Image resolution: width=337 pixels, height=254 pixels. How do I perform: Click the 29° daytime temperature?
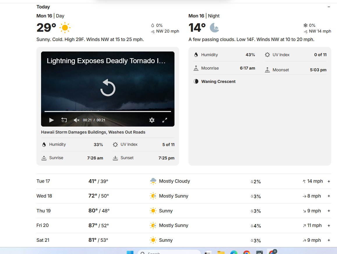(46, 28)
